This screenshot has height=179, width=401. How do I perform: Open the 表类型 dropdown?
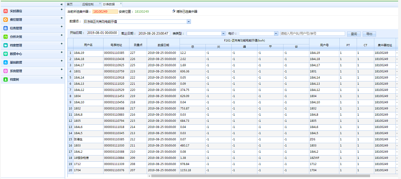(206, 34)
